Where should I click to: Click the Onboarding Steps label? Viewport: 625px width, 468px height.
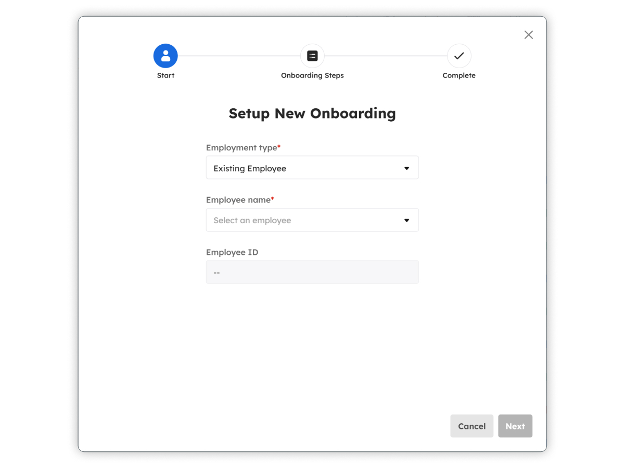pos(312,75)
